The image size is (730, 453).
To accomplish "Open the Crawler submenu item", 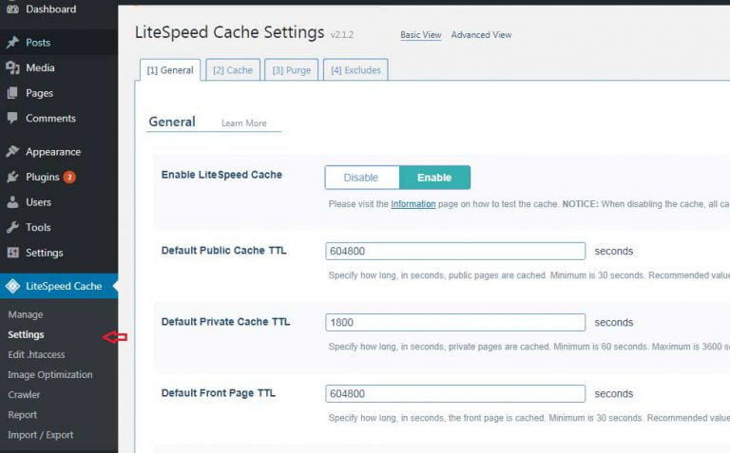I will [25, 395].
